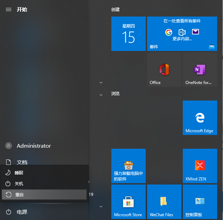Collapse the chevron beside the Office tile

click(101, 83)
